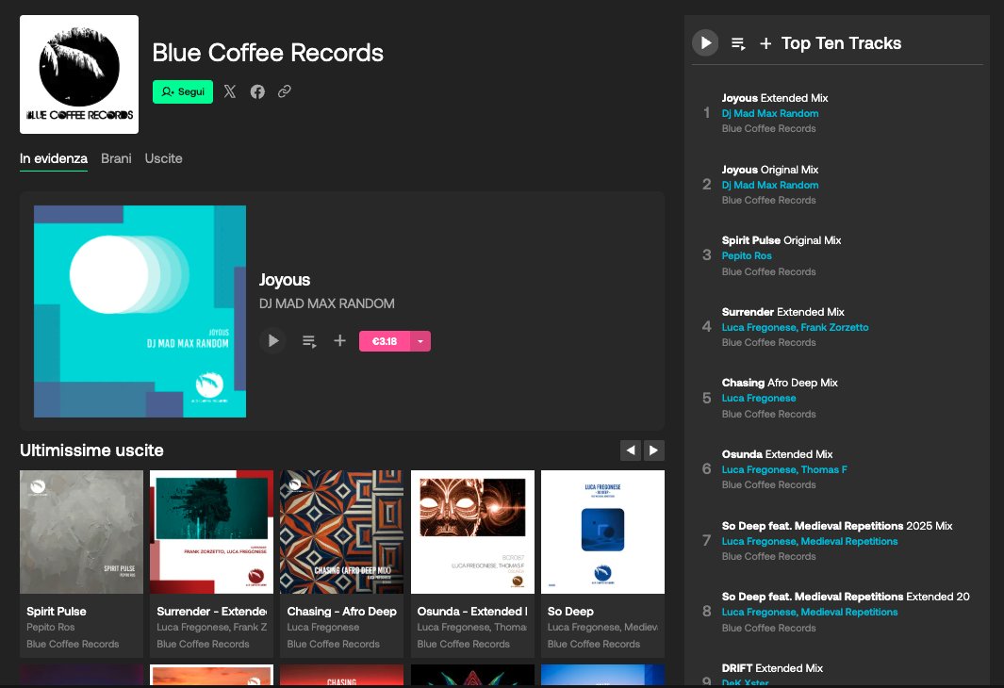Open Luca Fregonese under Chasing Afro Deep Mix
The height and width of the screenshot is (688, 1004).
coord(759,398)
